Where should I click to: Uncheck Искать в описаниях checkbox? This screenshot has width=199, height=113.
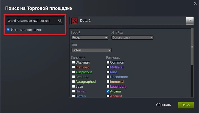tap(8, 29)
